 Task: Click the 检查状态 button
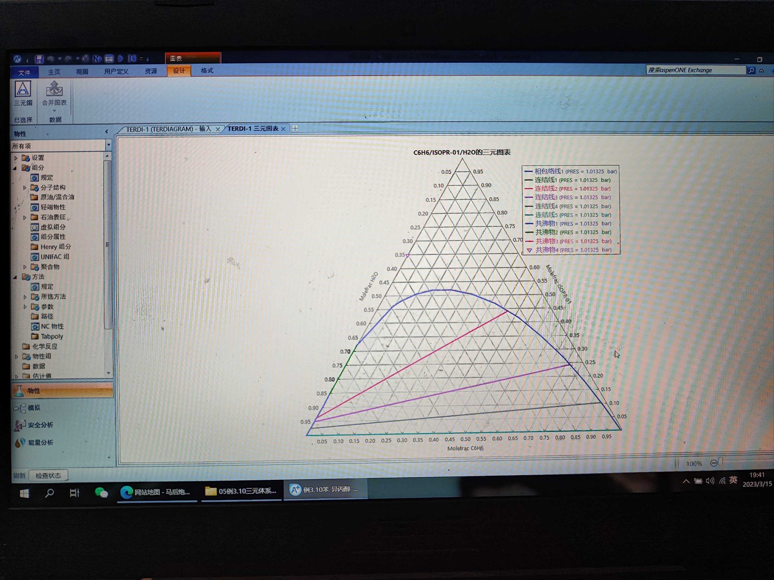48,475
